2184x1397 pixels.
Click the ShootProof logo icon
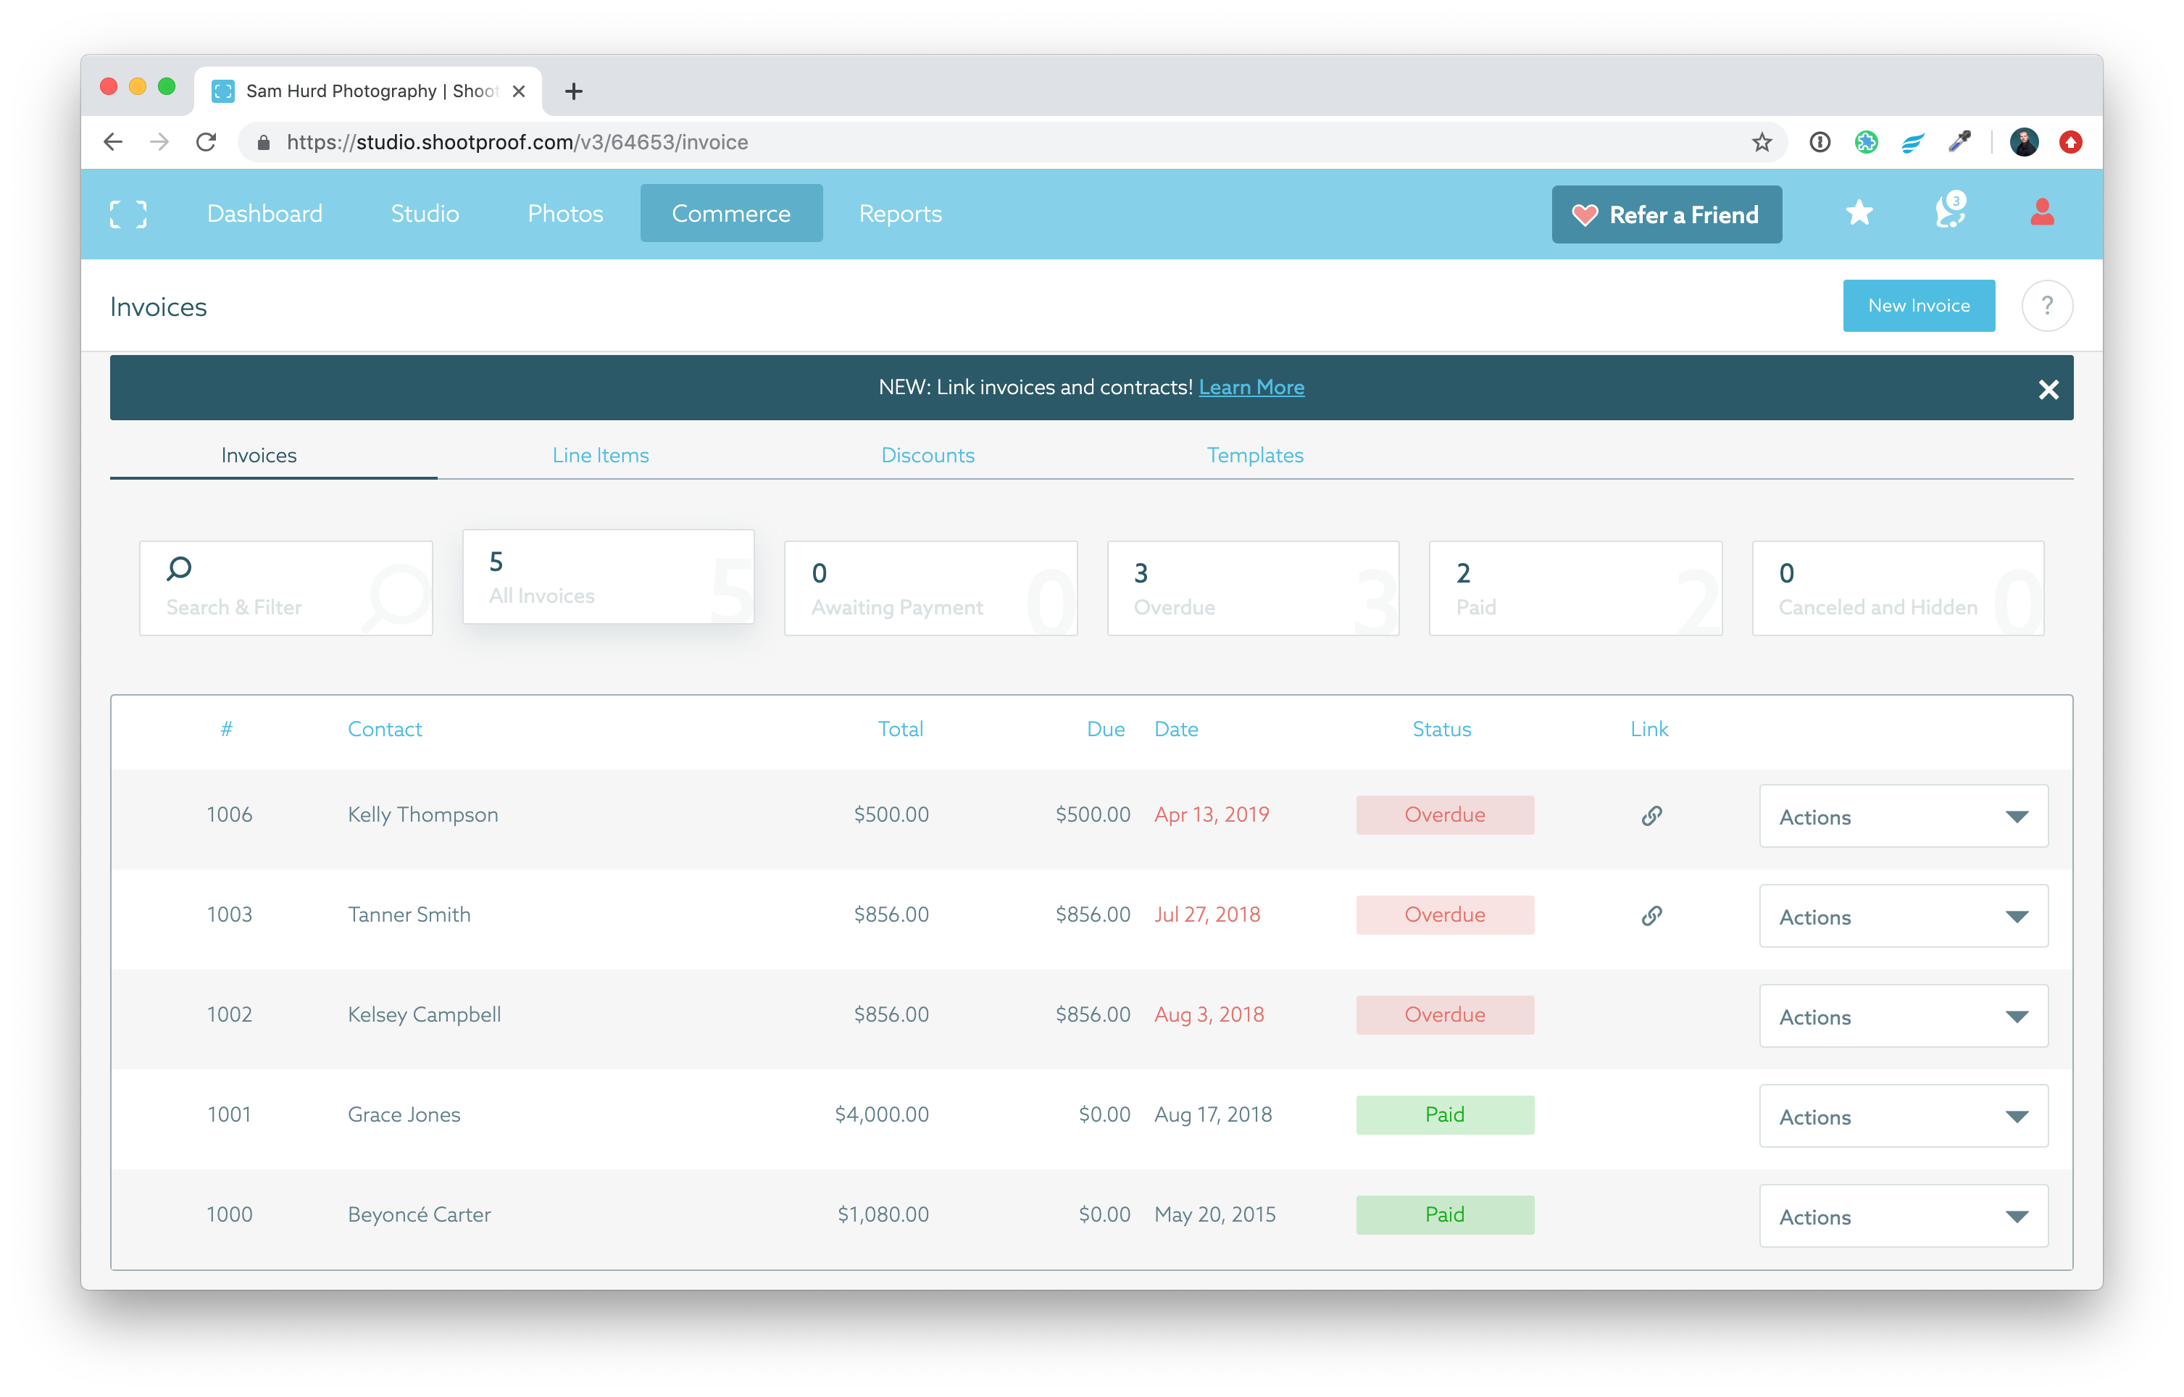click(x=128, y=214)
